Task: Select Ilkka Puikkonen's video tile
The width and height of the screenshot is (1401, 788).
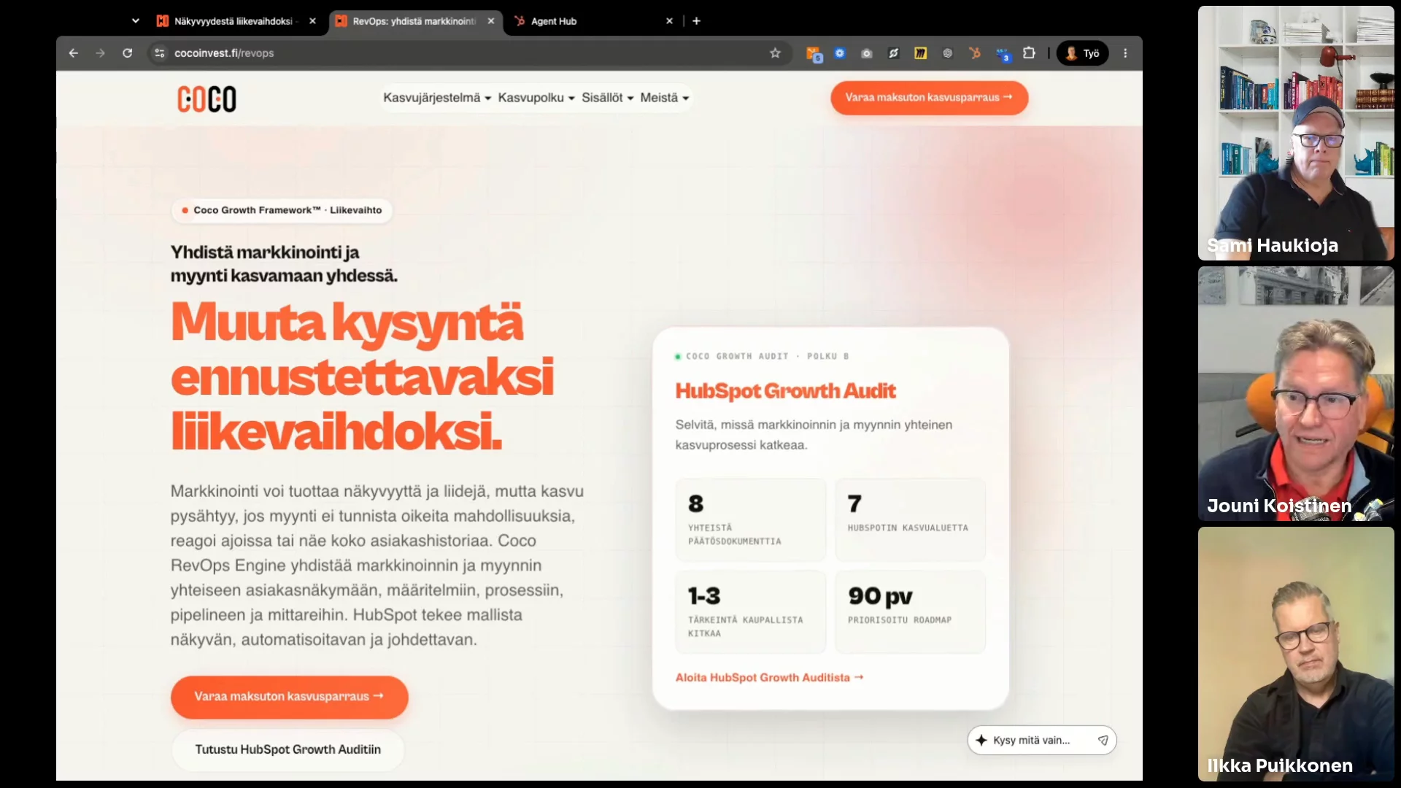Action: pyautogui.click(x=1296, y=654)
